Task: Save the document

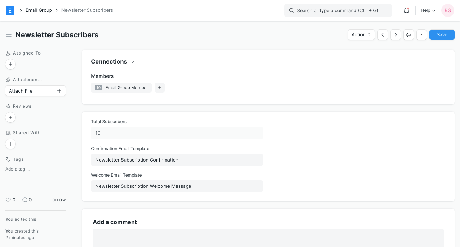Action: (442, 34)
